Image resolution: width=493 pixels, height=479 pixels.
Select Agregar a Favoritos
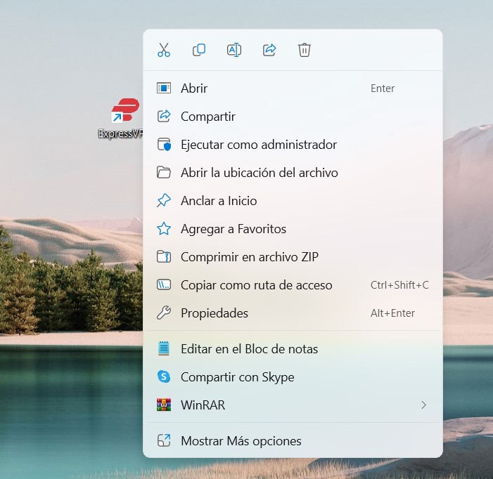point(293,229)
